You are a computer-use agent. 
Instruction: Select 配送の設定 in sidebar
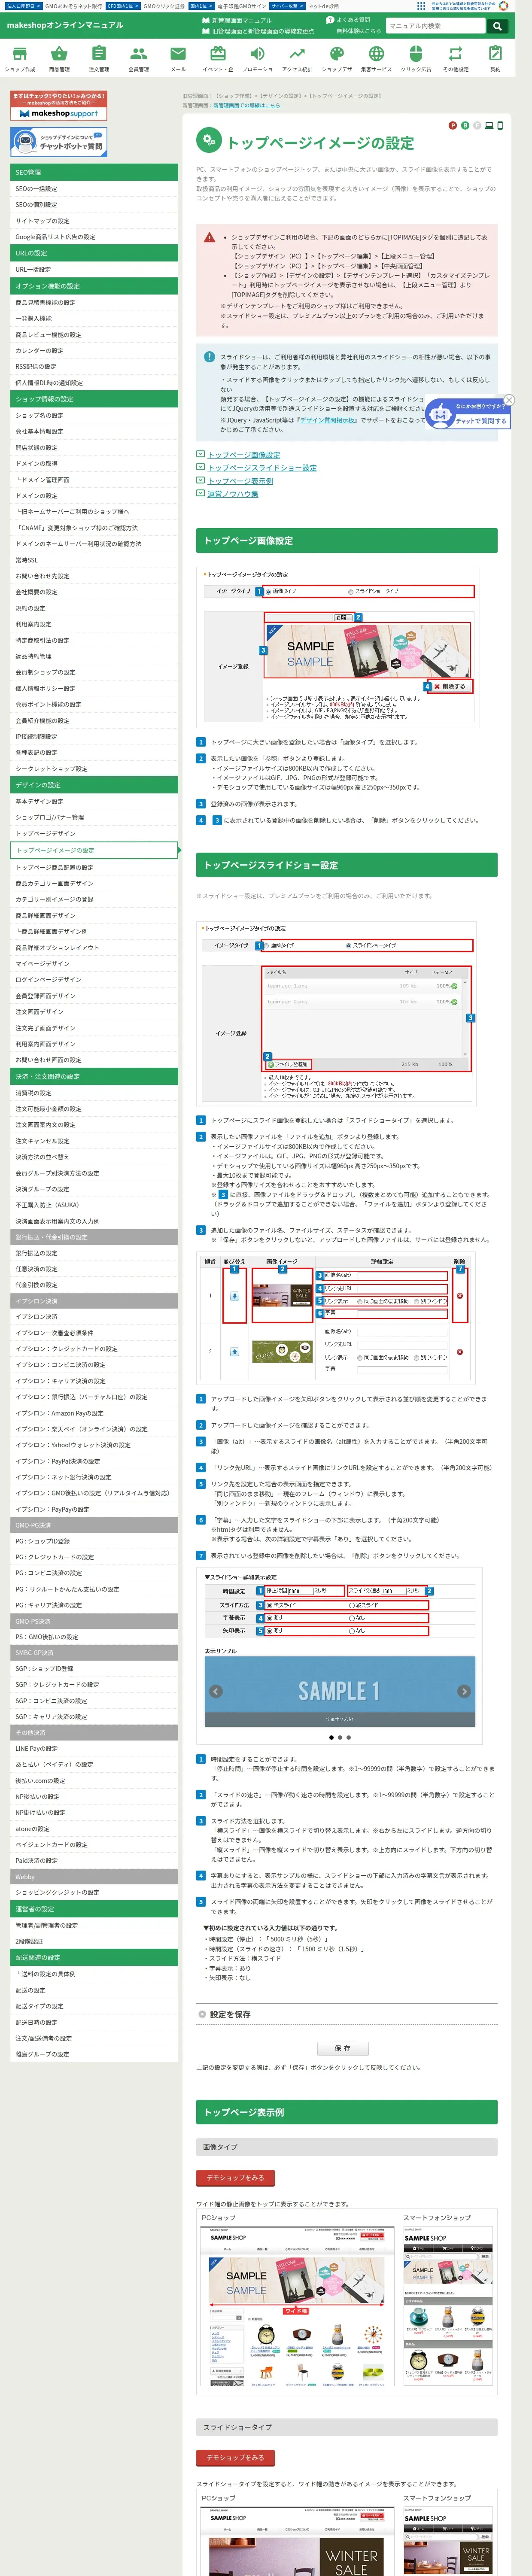click(94, 1989)
